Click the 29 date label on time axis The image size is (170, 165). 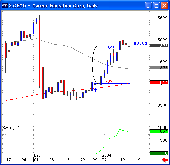pos(95,160)
